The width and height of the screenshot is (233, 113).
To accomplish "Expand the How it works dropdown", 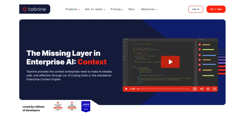I will click(95, 9).
